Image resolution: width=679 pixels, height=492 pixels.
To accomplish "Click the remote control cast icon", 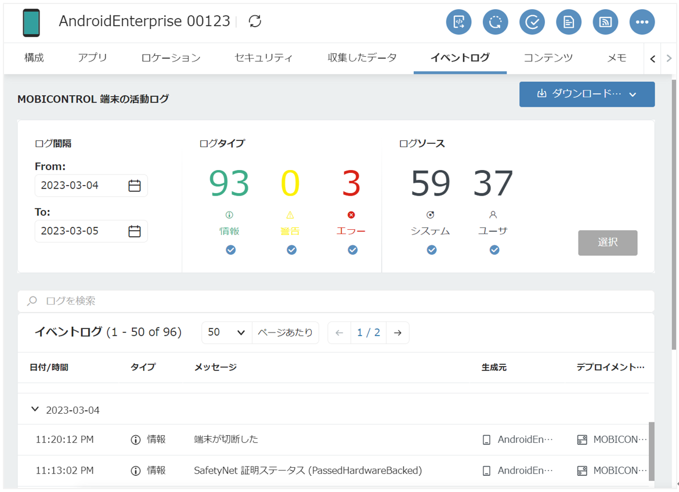I will point(605,21).
